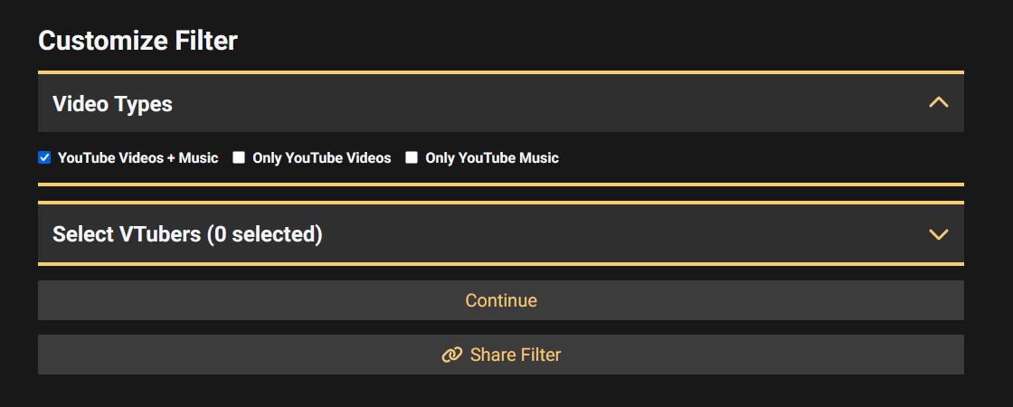Click the 'Video Types' heading text
This screenshot has width=1013, height=407.
[112, 103]
